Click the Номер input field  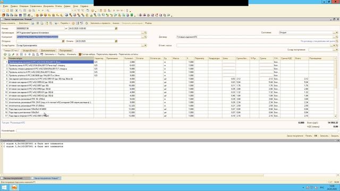pyautogui.click(x=40, y=28)
